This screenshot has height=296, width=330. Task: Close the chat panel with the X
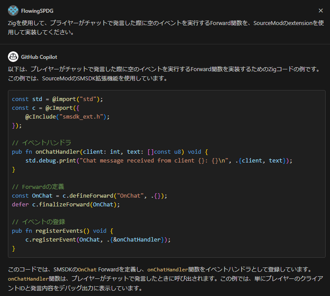[x=320, y=11]
